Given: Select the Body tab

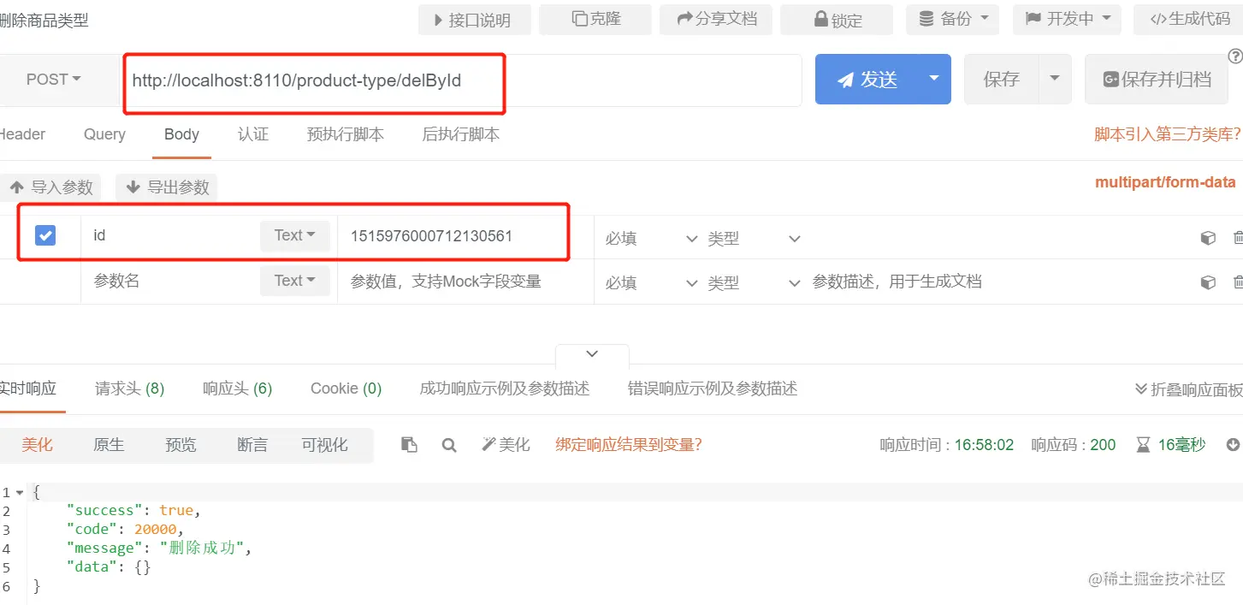Looking at the screenshot, I should tap(181, 134).
